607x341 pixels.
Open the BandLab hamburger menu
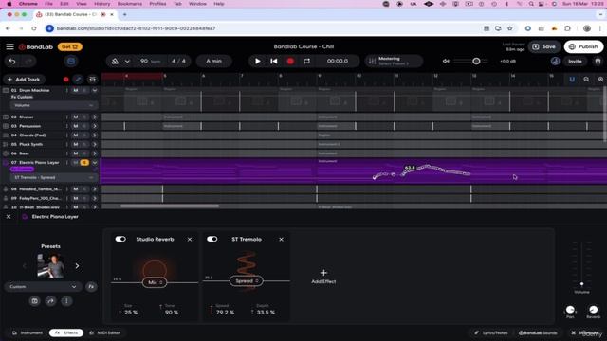pos(9,46)
